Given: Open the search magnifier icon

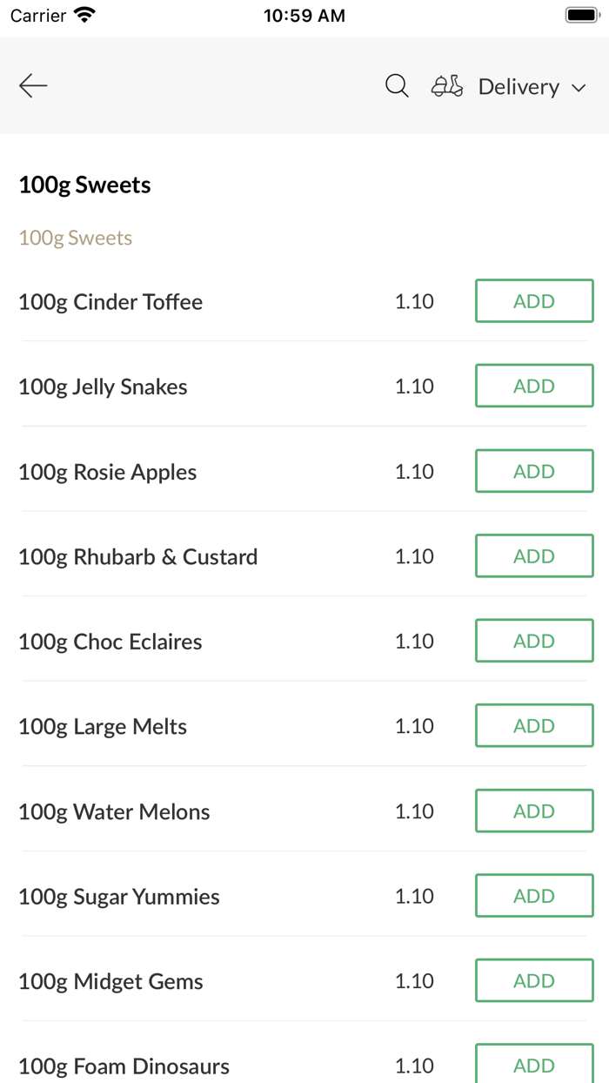Looking at the screenshot, I should click(397, 85).
